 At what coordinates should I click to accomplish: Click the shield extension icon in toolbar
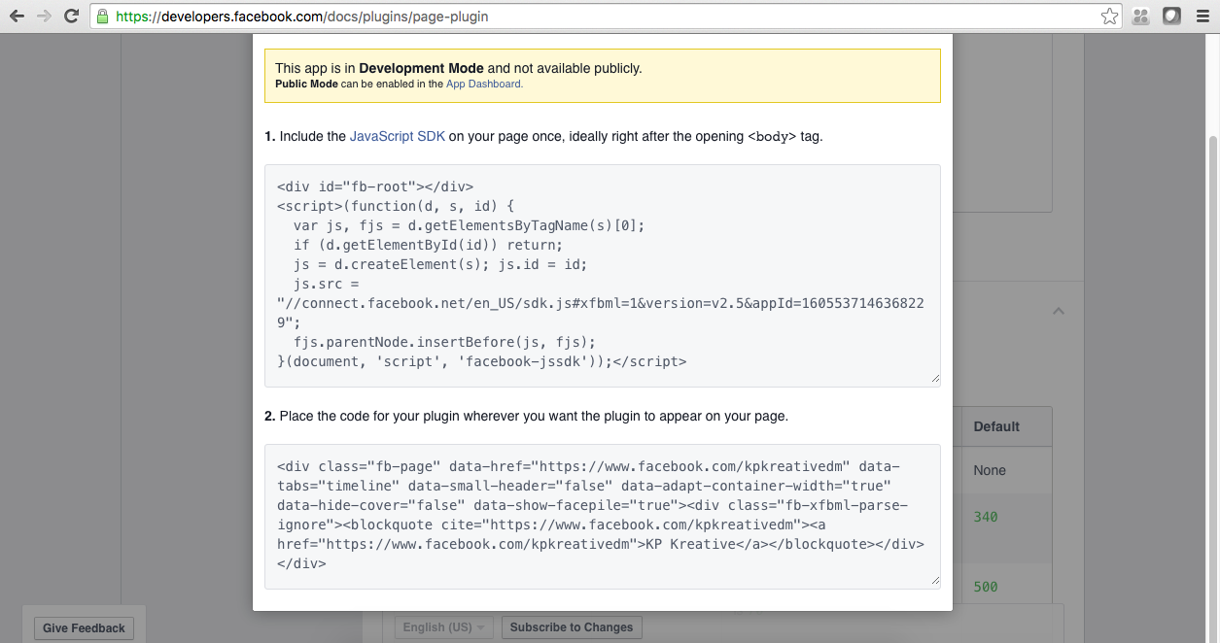pyautogui.click(x=1172, y=17)
